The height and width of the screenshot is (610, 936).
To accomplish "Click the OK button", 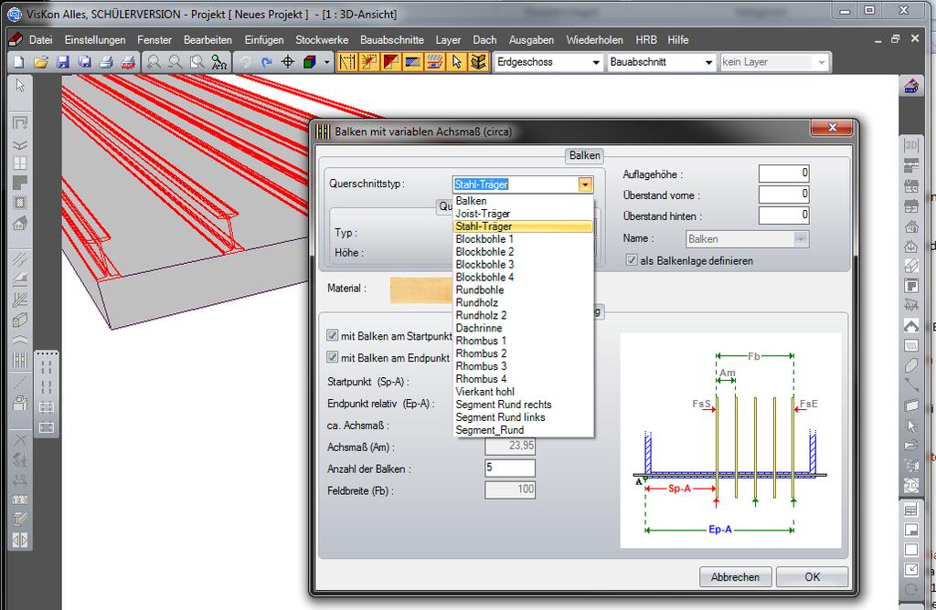I will [812, 576].
